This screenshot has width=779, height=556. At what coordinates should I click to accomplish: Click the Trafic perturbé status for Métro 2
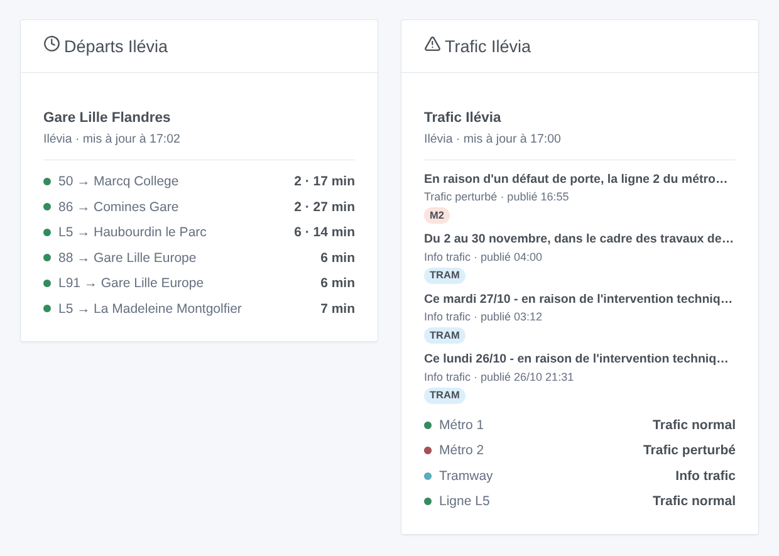point(689,450)
